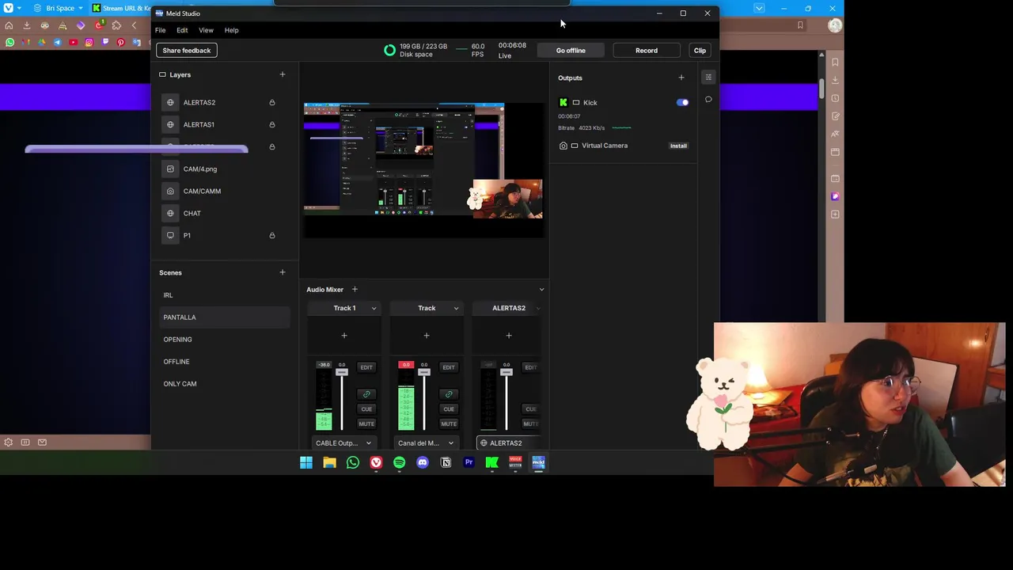Open the Track 1 dropdown arrow
1013x570 pixels.
point(374,308)
